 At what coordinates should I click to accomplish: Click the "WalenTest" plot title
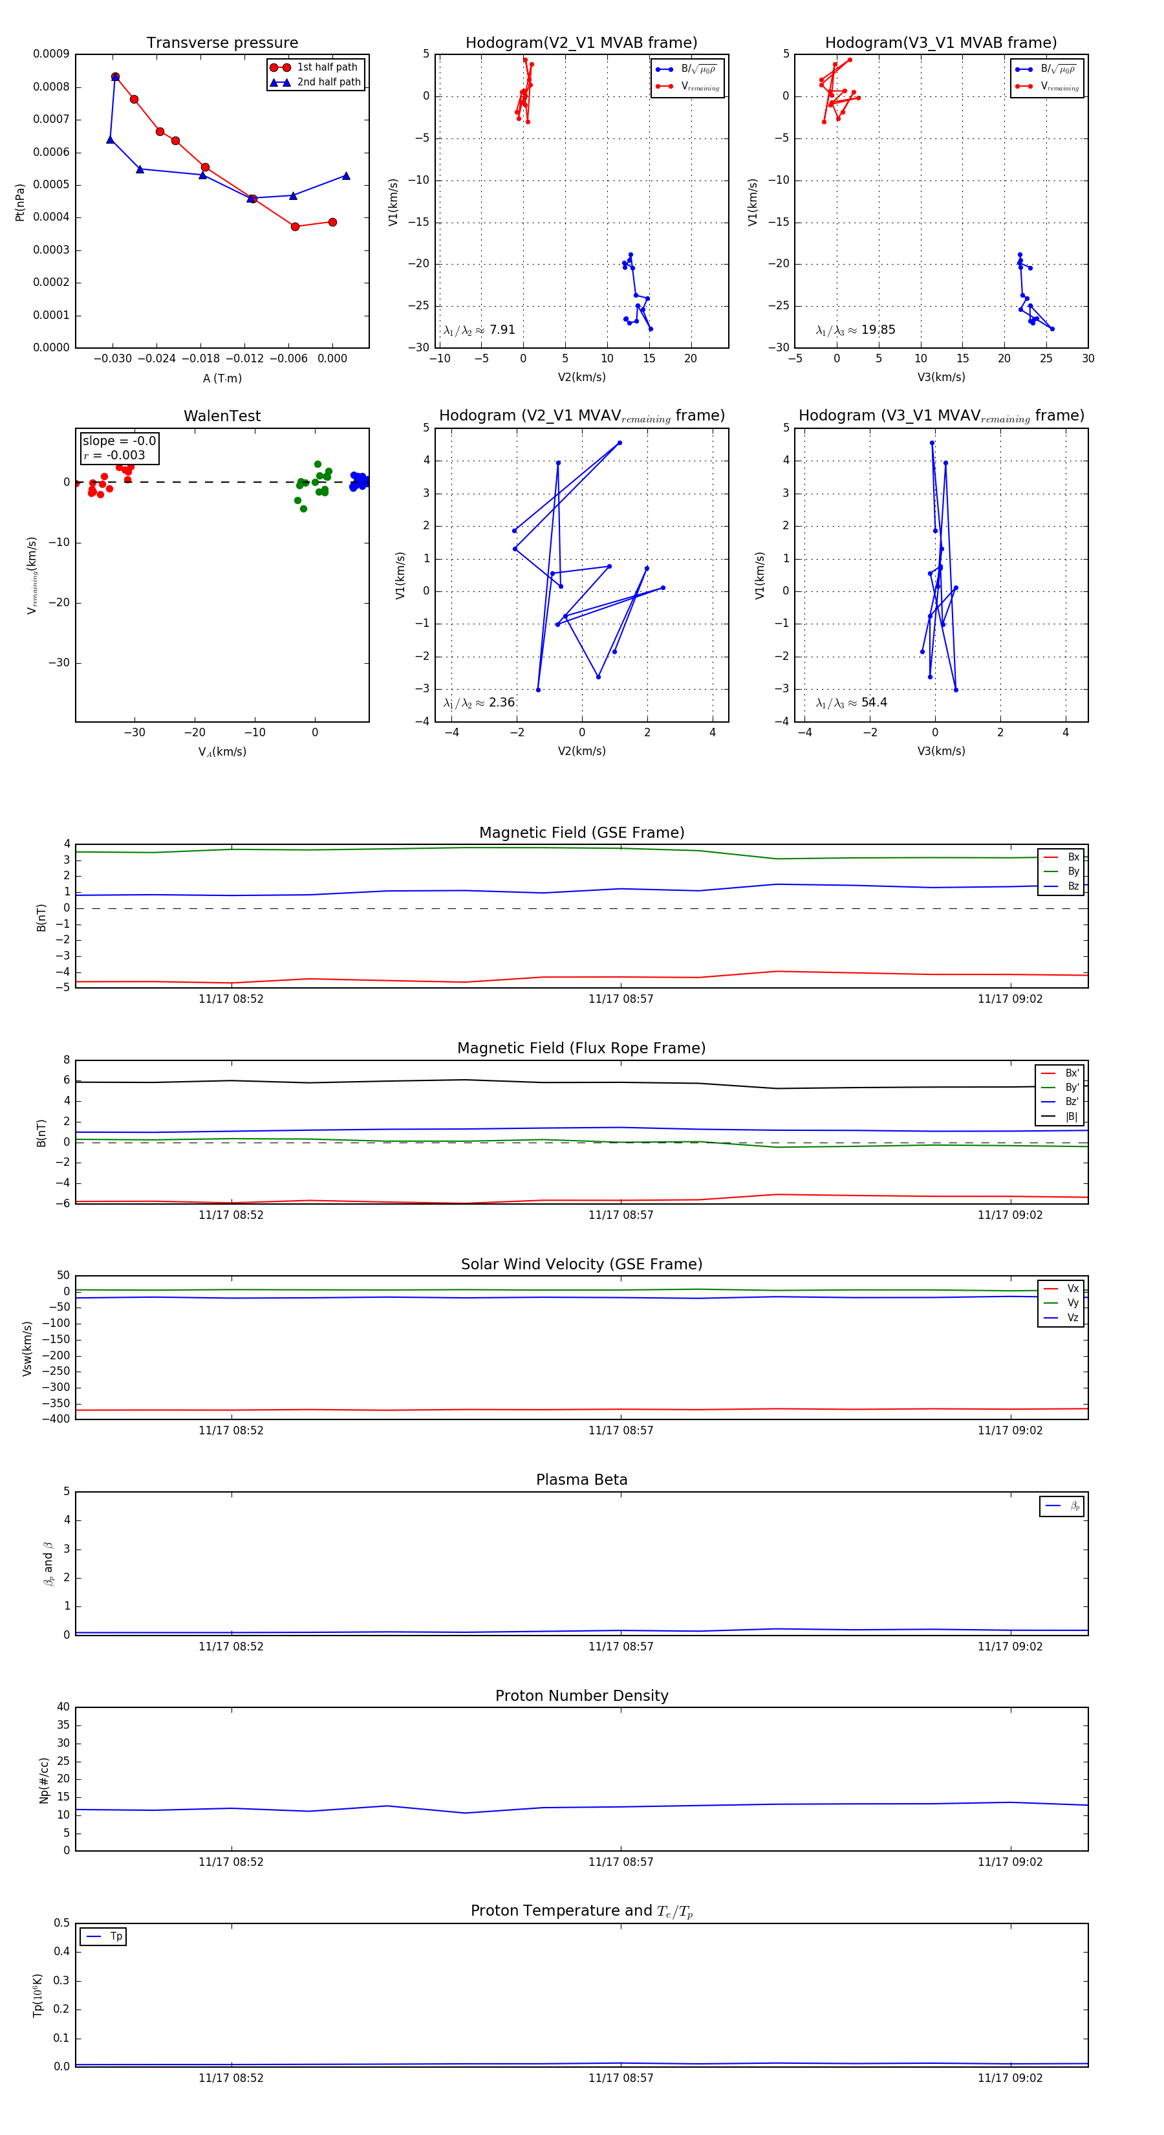pyautogui.click(x=222, y=416)
